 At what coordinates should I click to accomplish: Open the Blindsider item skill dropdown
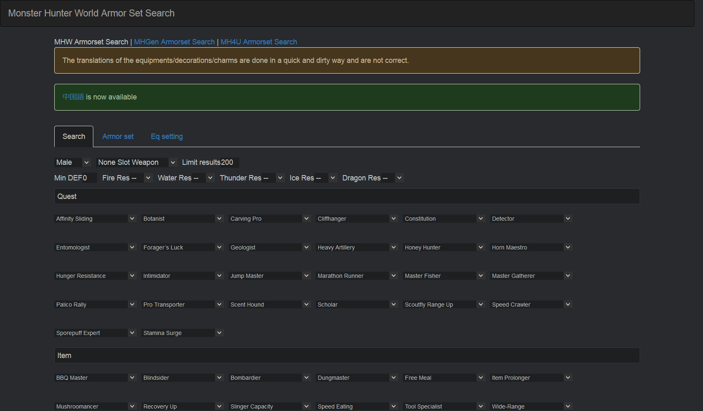click(183, 378)
